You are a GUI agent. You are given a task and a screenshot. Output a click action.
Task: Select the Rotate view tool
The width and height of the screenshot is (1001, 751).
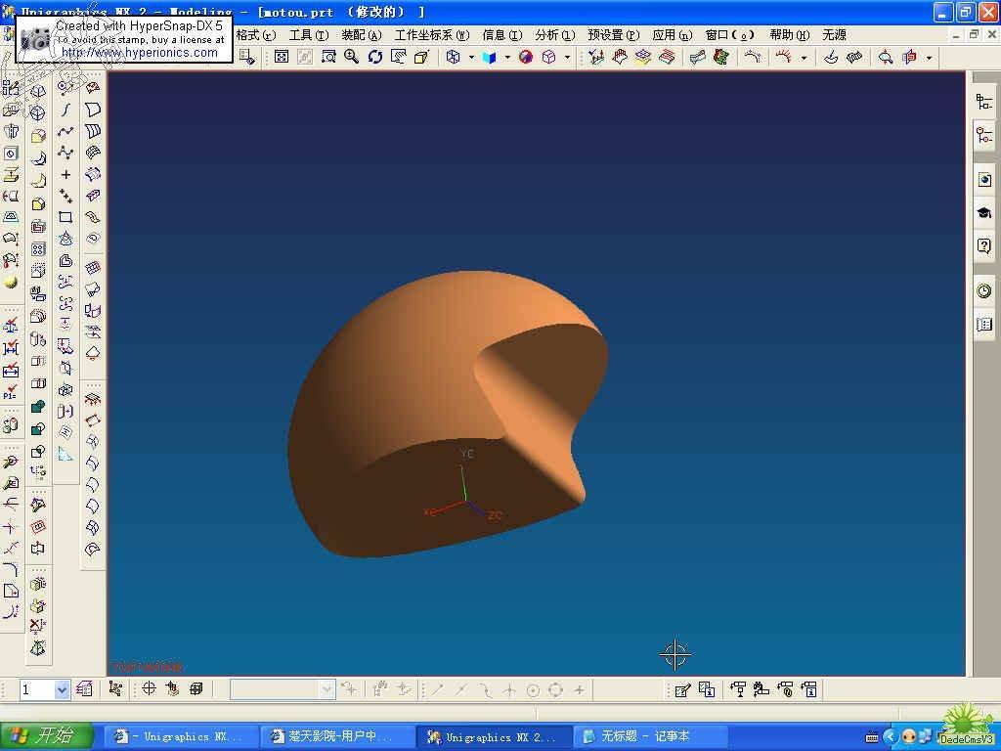tap(375, 58)
